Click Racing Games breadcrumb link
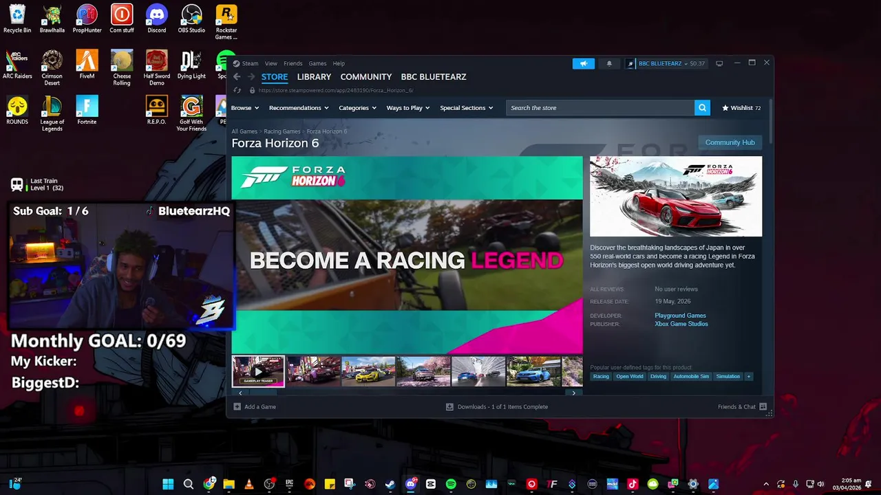The height and width of the screenshot is (495, 881). (x=282, y=131)
